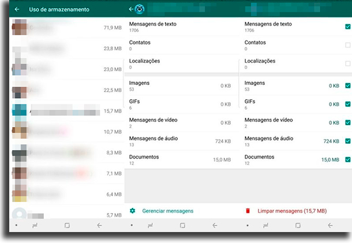This screenshot has width=352, height=243.
Task: Select Imagens row in middle screen
Action: (x=182, y=85)
